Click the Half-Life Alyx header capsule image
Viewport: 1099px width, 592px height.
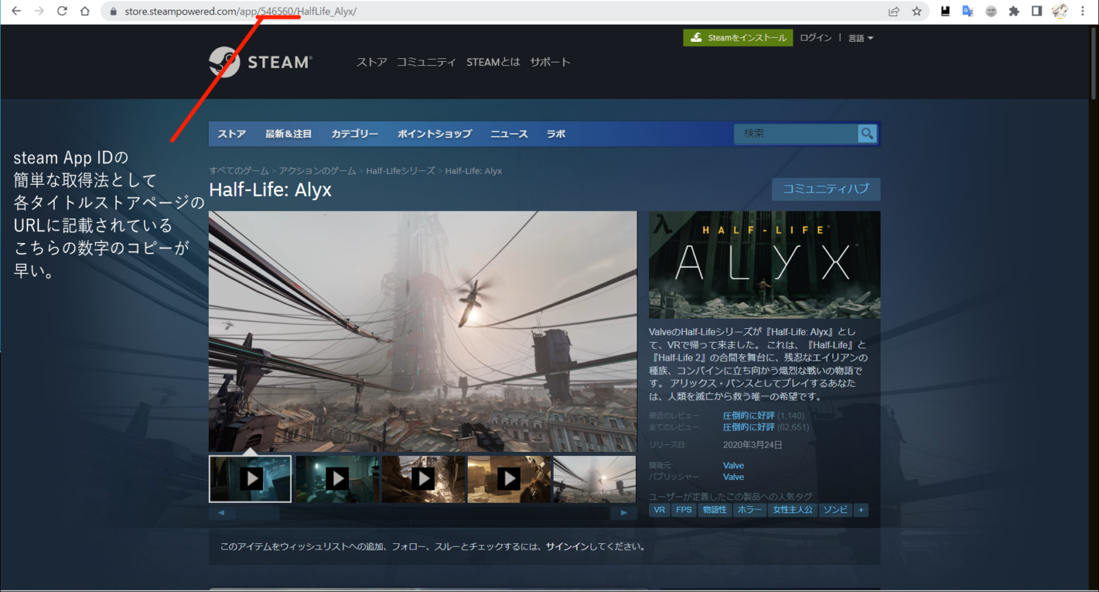click(764, 264)
